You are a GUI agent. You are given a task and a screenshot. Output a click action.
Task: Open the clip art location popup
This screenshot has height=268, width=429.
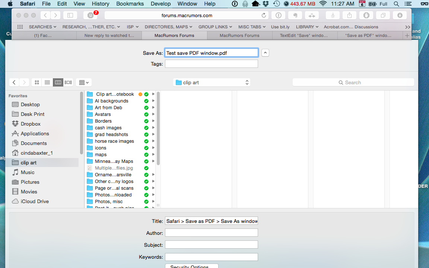[x=212, y=82]
